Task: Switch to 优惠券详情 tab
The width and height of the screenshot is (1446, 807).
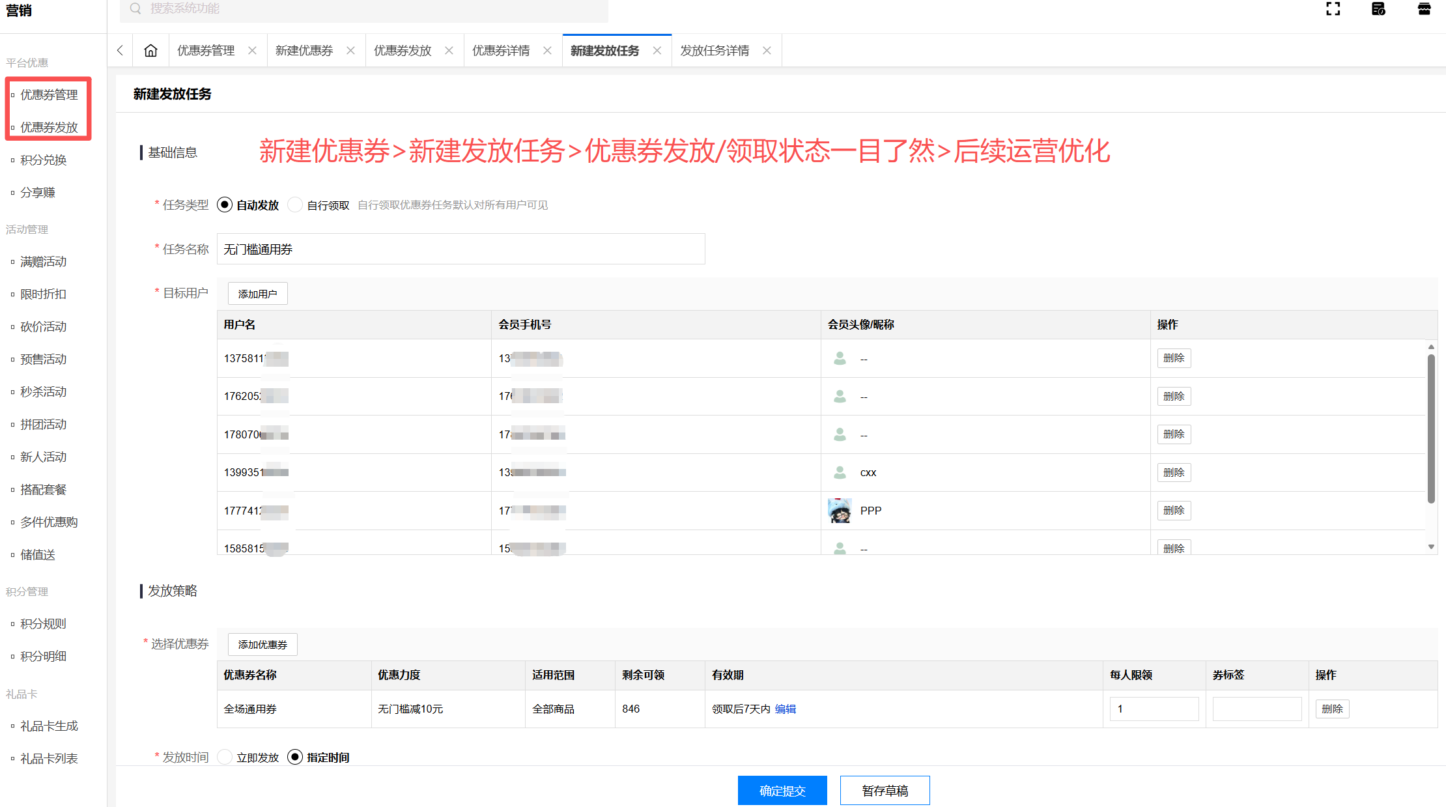Action: (x=500, y=51)
